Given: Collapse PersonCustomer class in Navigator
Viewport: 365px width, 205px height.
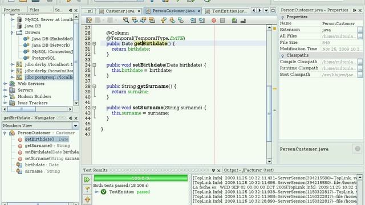Looking at the screenshot, I should click(5, 133).
